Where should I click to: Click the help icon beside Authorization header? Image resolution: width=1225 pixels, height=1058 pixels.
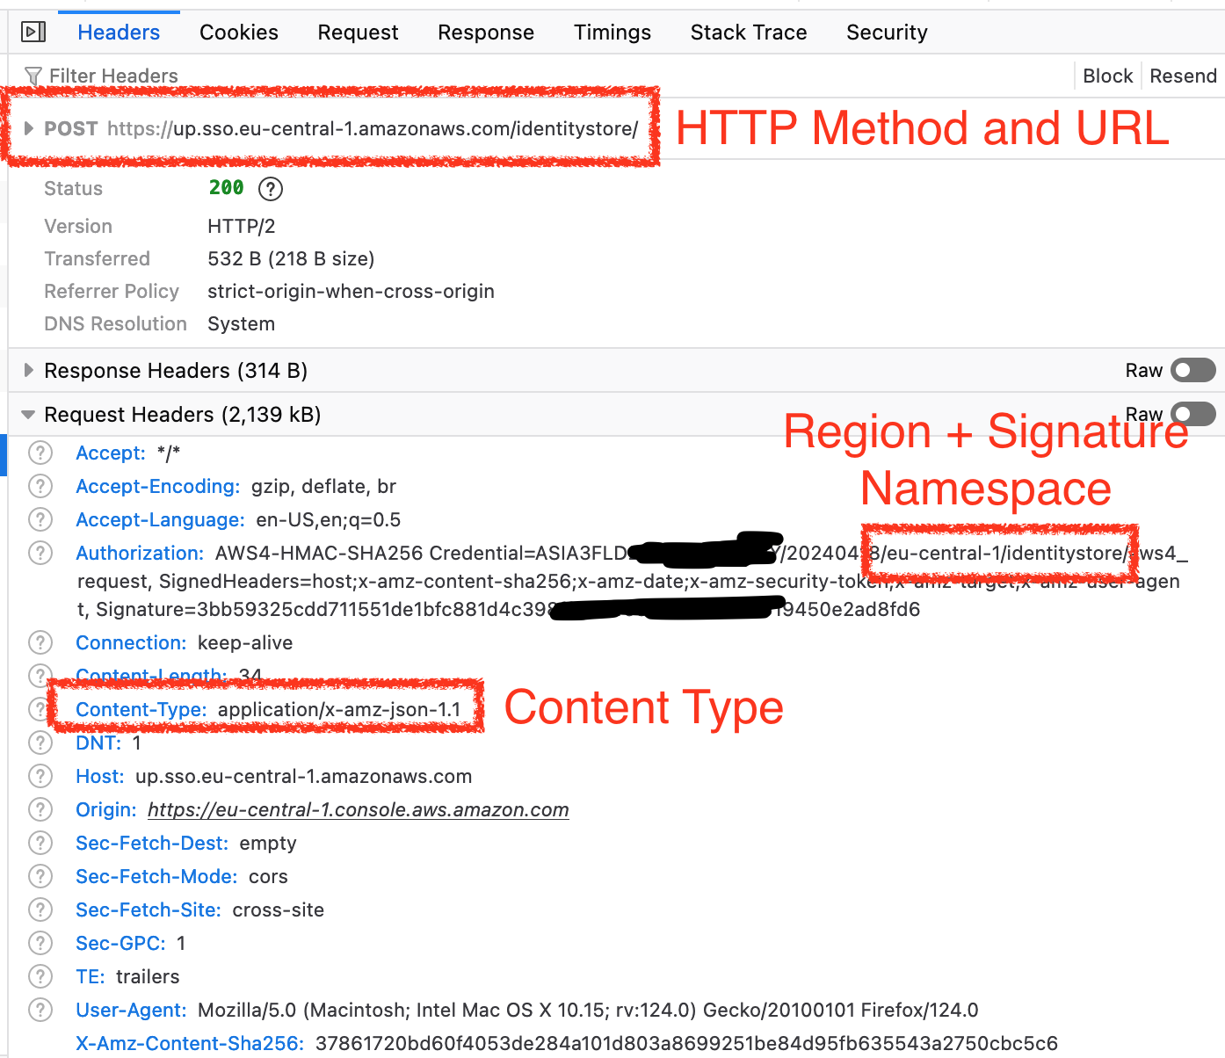pos(40,553)
